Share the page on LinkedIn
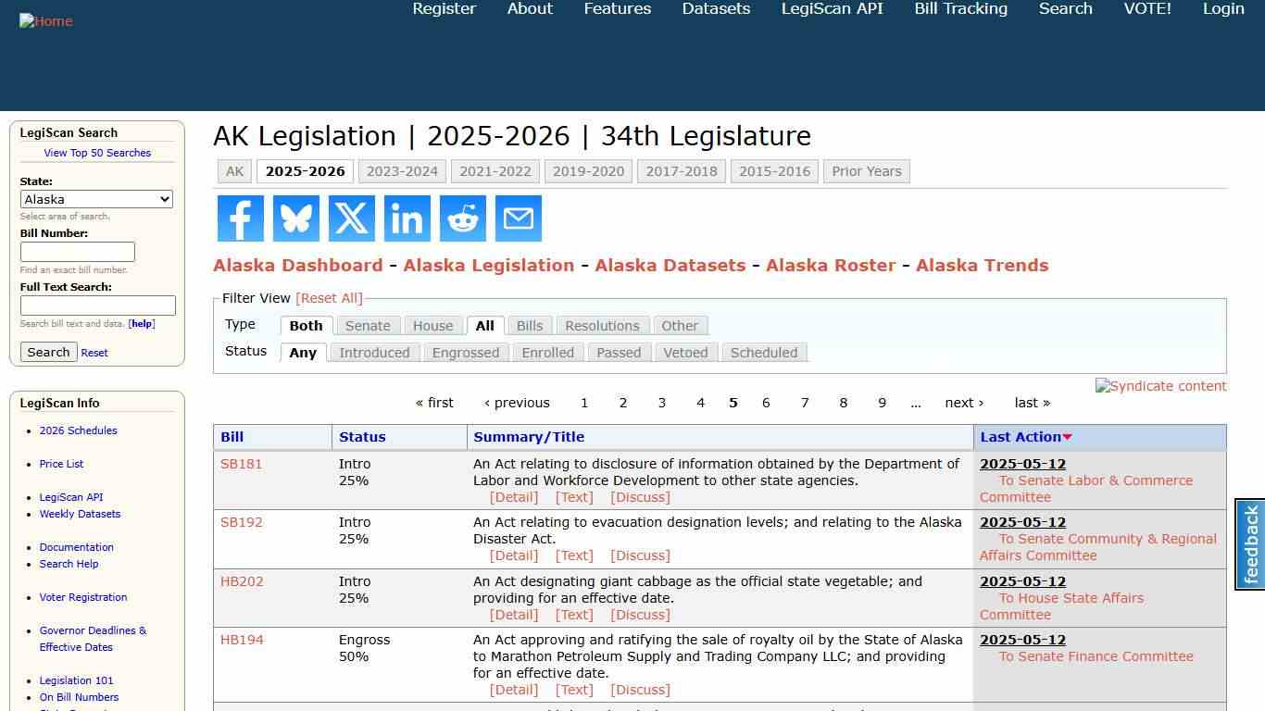The width and height of the screenshot is (1265, 711). [x=407, y=218]
